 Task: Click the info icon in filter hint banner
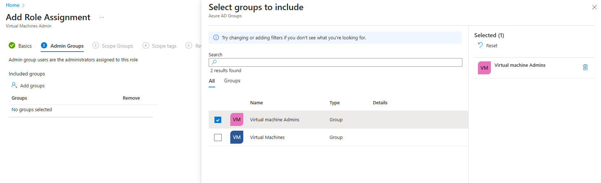[x=216, y=38]
